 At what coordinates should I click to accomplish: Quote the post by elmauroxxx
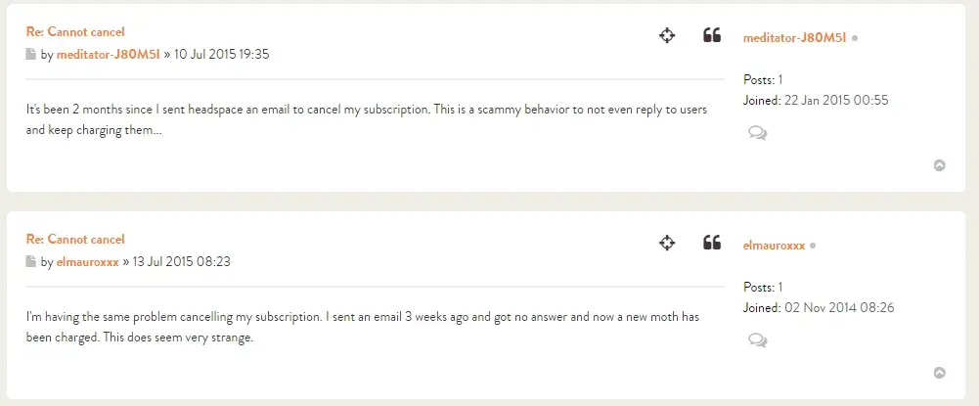tap(712, 243)
